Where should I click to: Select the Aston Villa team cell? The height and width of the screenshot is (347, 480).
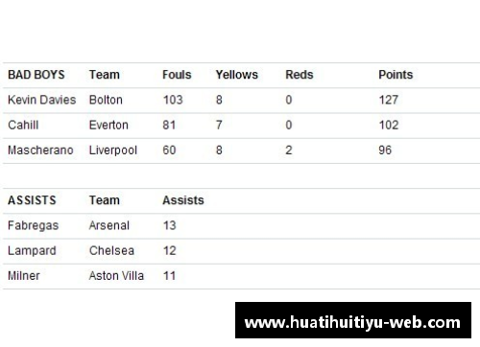[x=116, y=276]
